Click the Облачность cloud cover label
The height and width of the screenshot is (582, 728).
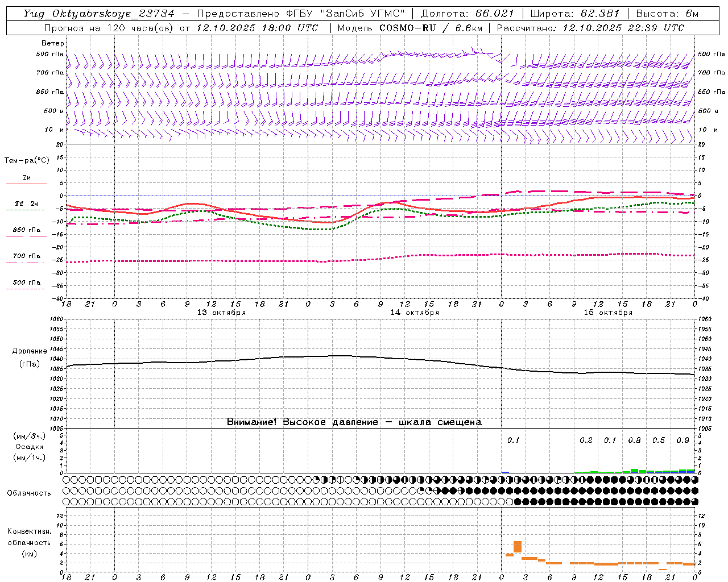pos(29,493)
